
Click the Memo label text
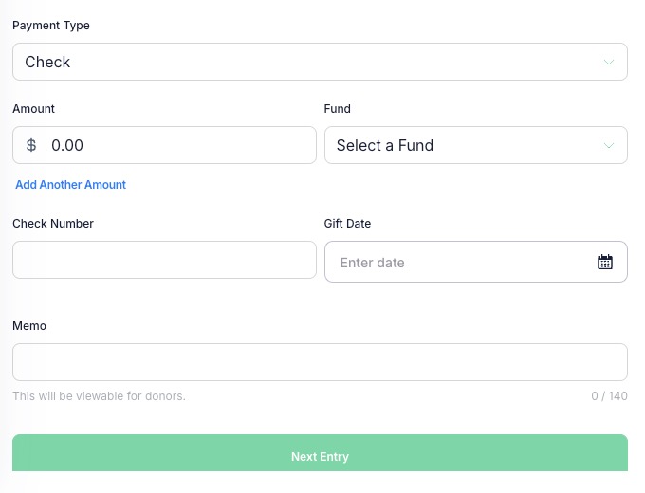(29, 326)
